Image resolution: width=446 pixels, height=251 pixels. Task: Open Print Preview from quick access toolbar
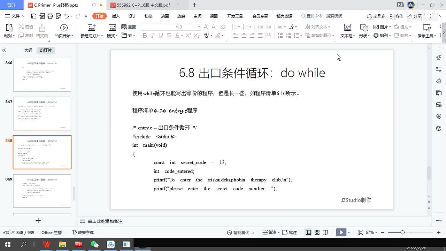pos(58,16)
